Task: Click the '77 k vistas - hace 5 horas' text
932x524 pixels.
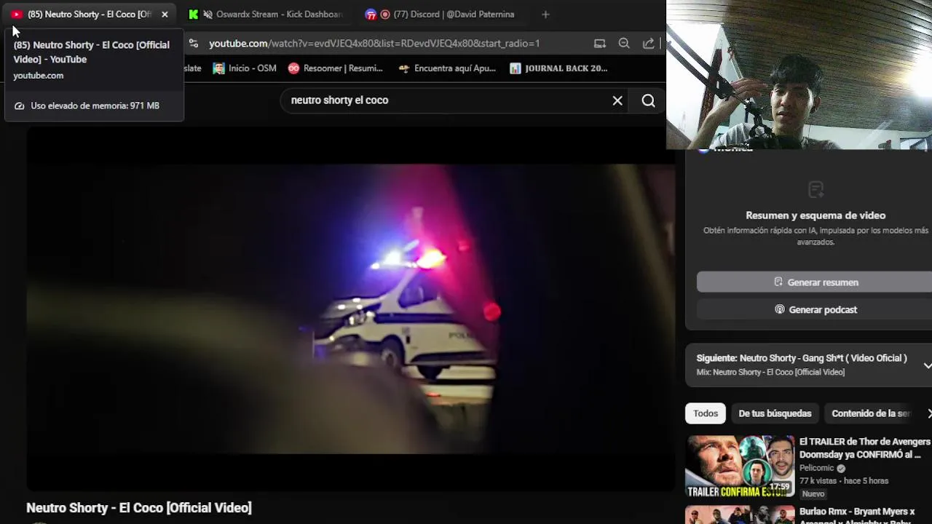Action: coord(844,480)
